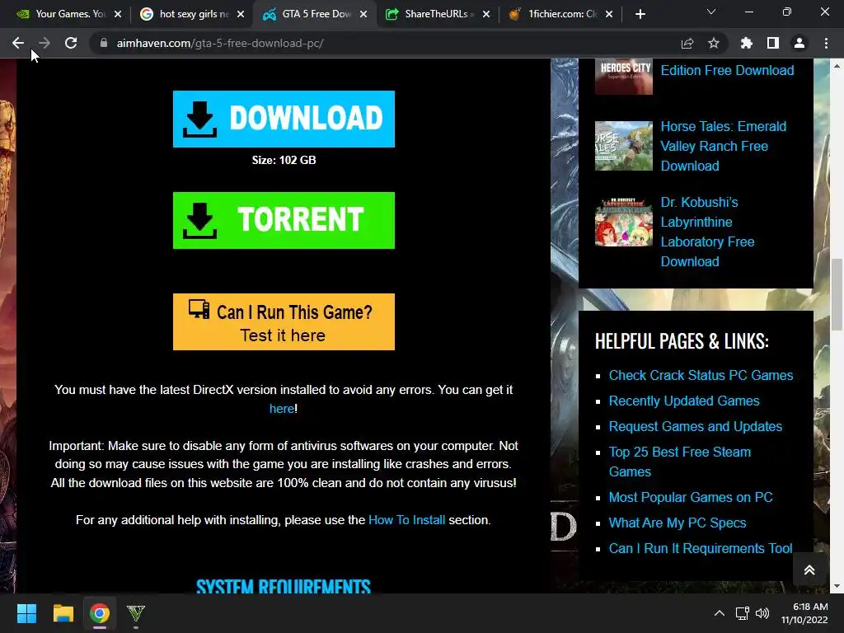Open Most Popular Games on PC
The width and height of the screenshot is (844, 633).
[x=691, y=497]
